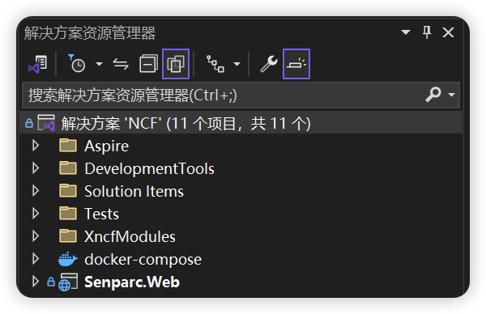Expand the XncfModules folder arrow

pyautogui.click(x=36, y=236)
